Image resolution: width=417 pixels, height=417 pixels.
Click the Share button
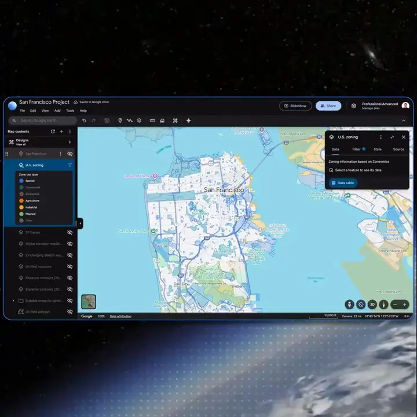(328, 106)
